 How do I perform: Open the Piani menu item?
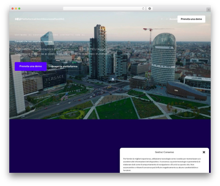(57, 19)
